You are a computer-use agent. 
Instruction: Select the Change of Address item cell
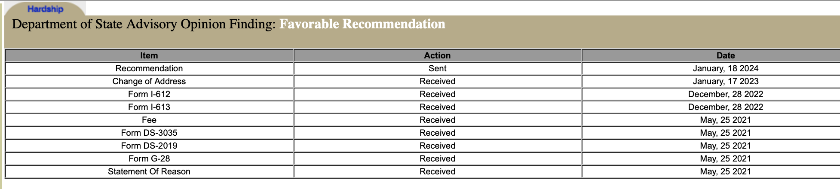point(149,81)
